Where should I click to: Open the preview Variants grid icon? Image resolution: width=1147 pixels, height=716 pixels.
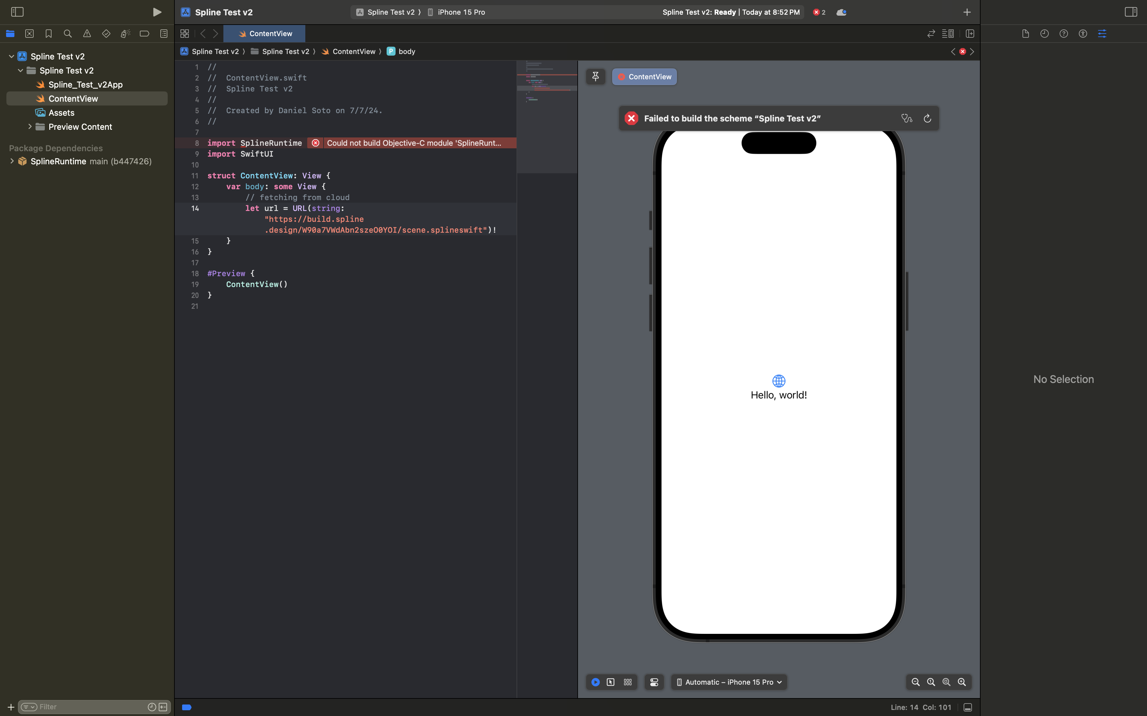click(x=628, y=682)
